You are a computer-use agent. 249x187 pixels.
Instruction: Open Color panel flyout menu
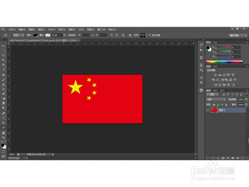click(x=247, y=42)
